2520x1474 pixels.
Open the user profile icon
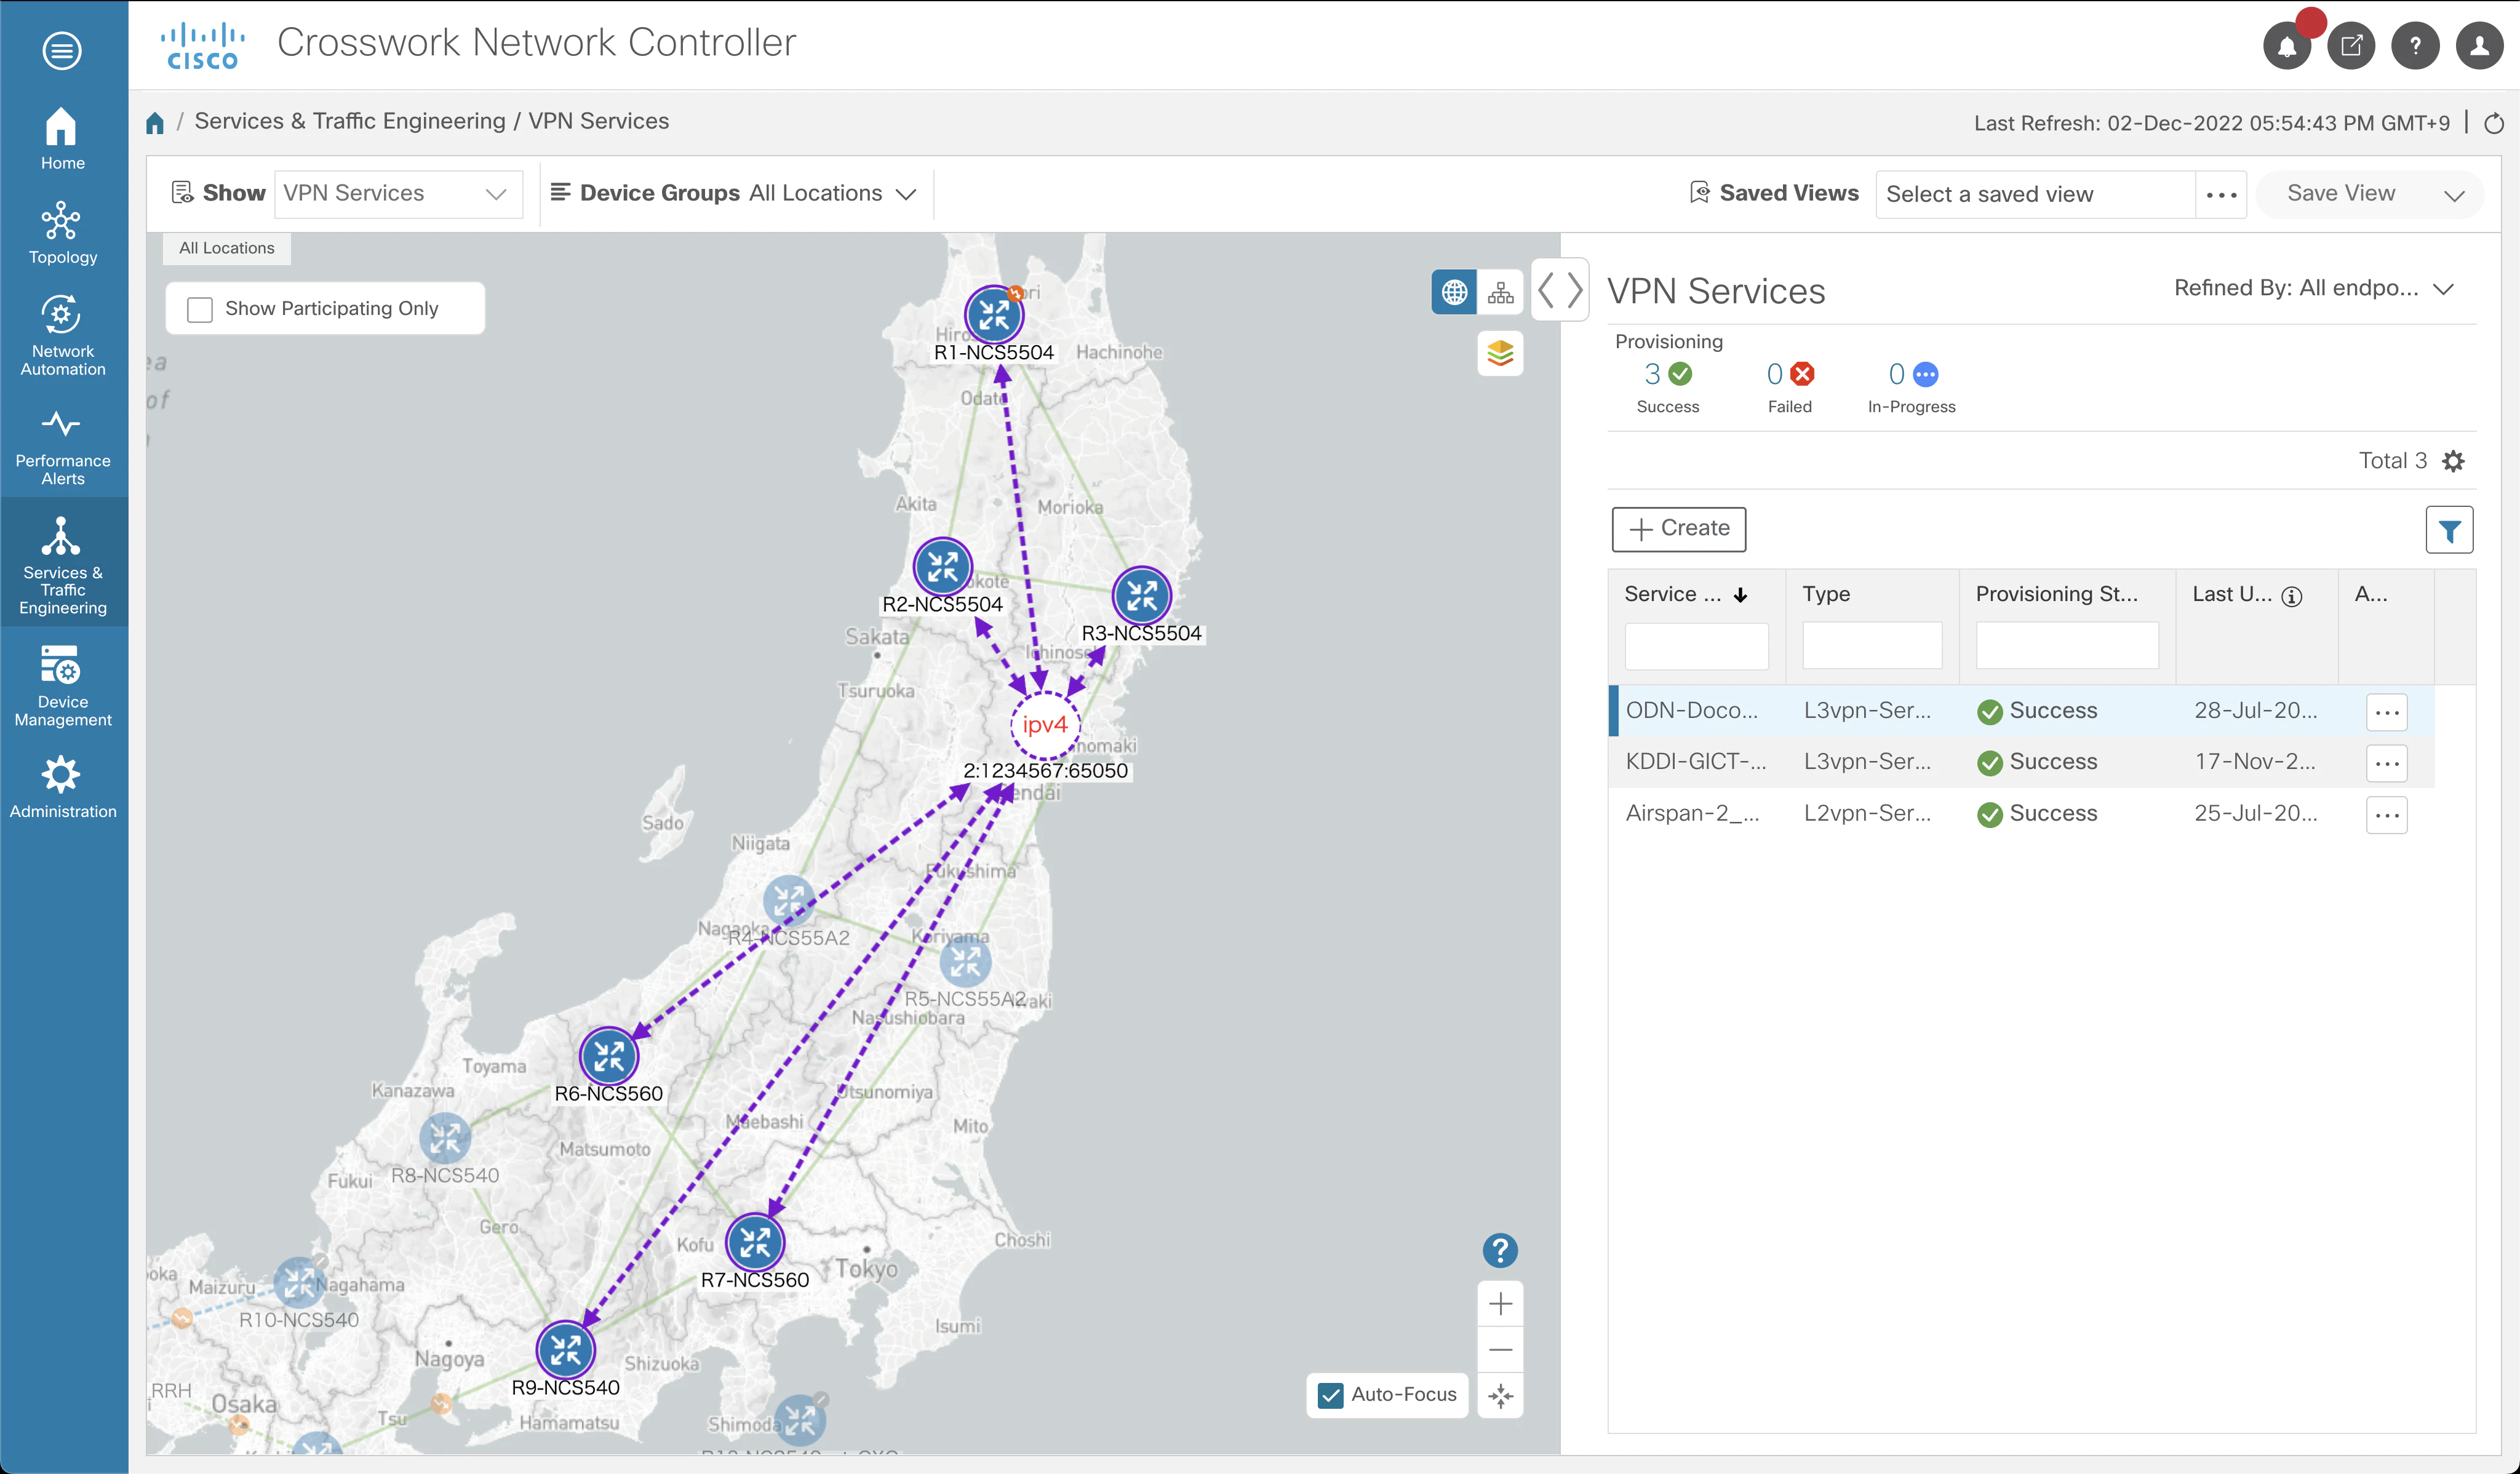2479,46
